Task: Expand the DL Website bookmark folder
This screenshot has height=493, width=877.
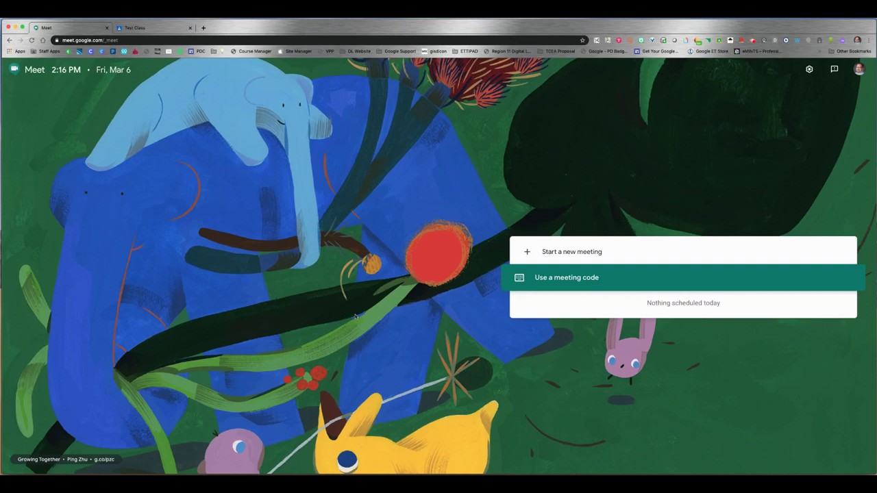Action: click(355, 51)
